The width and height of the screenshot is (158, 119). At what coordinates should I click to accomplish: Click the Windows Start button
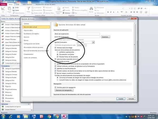pos(3,117)
